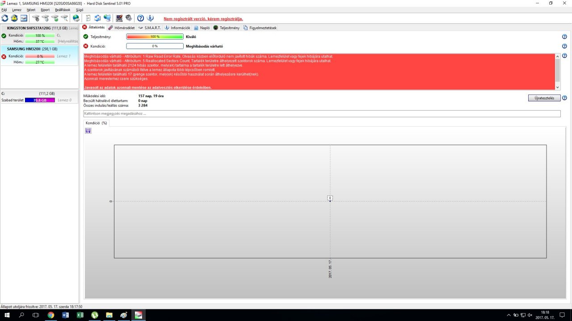Open the Súgó menu
Image resolution: width=572 pixels, height=321 pixels.
(80, 9)
